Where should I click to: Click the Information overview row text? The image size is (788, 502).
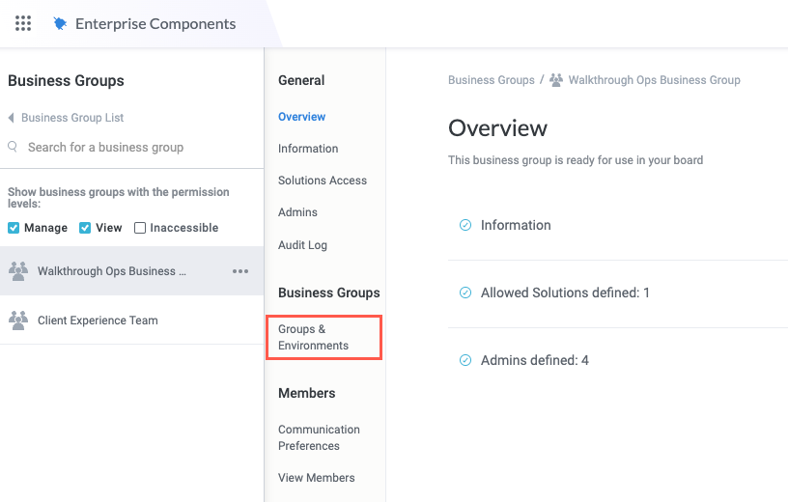pyautogui.click(x=516, y=225)
